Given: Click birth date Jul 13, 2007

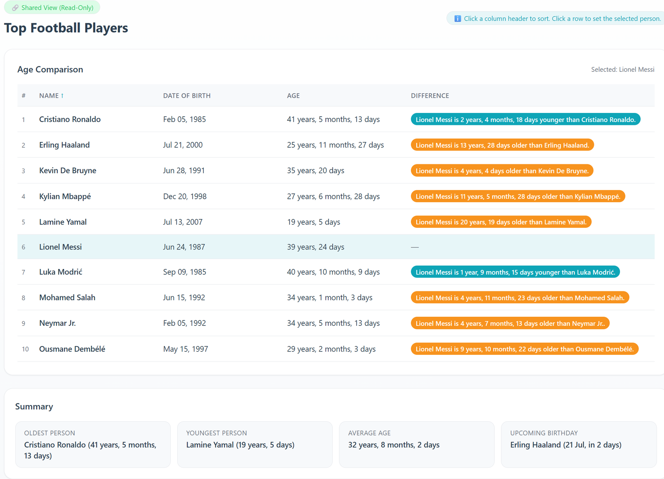Looking at the screenshot, I should (183, 222).
